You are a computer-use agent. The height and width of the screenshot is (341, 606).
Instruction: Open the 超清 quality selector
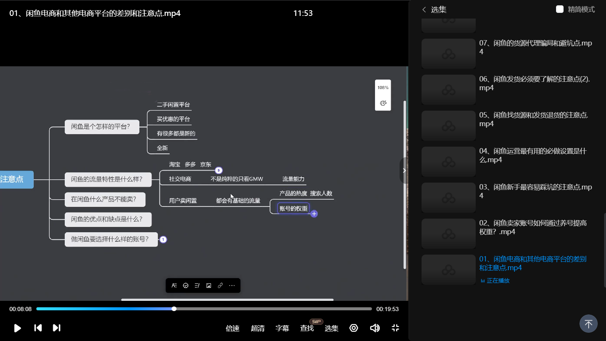pyautogui.click(x=258, y=328)
